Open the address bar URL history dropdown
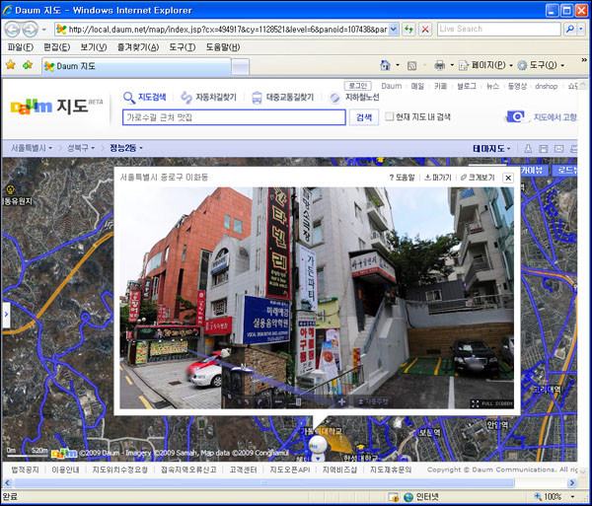This screenshot has height=506, width=592. (x=394, y=29)
